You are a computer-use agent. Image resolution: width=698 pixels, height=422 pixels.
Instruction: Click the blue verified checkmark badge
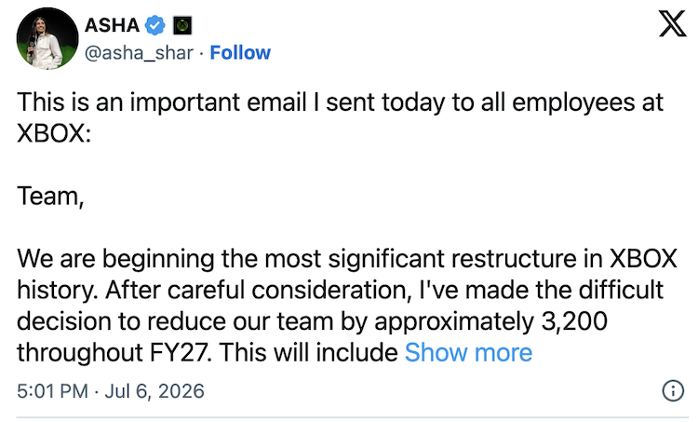154,25
